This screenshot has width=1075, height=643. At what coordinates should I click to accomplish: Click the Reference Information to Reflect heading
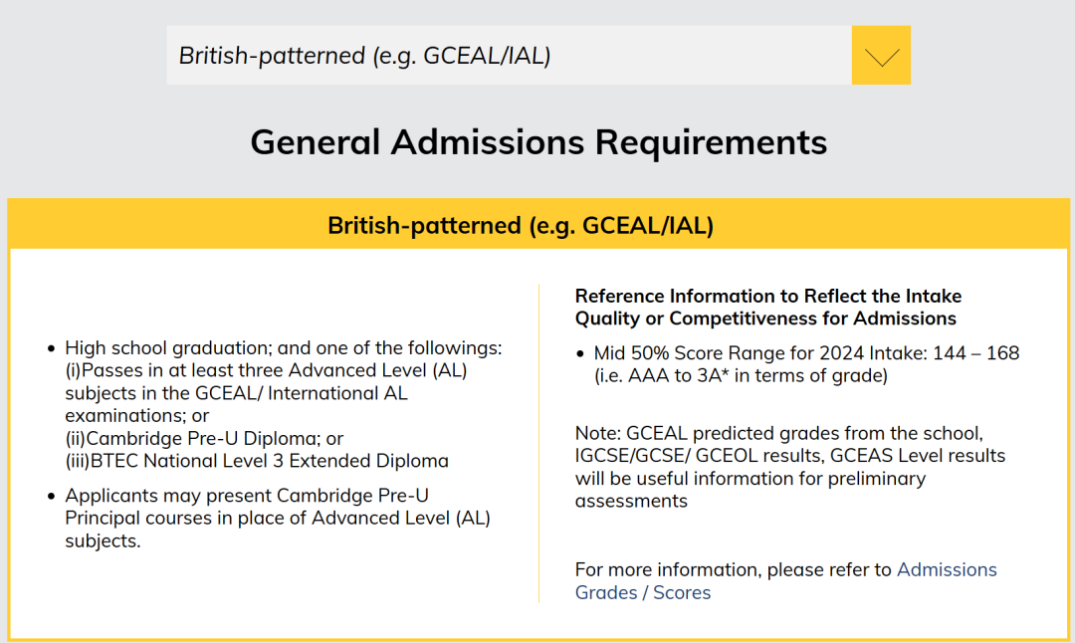pos(768,308)
